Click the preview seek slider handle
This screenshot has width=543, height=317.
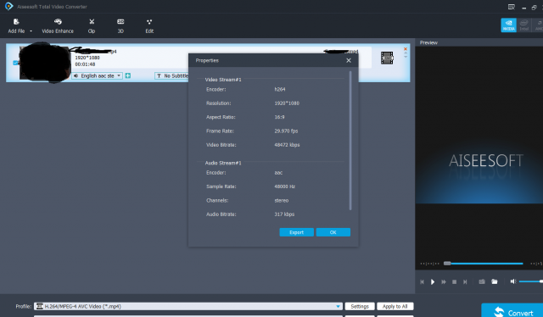[x=447, y=264]
